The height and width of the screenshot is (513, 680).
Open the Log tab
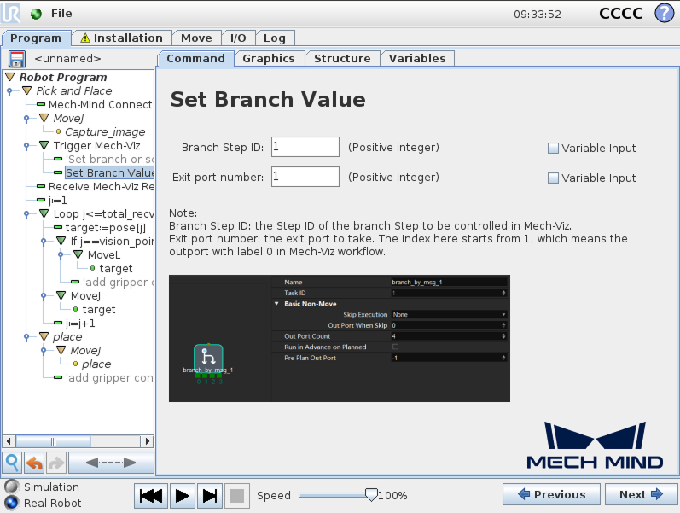coord(275,38)
